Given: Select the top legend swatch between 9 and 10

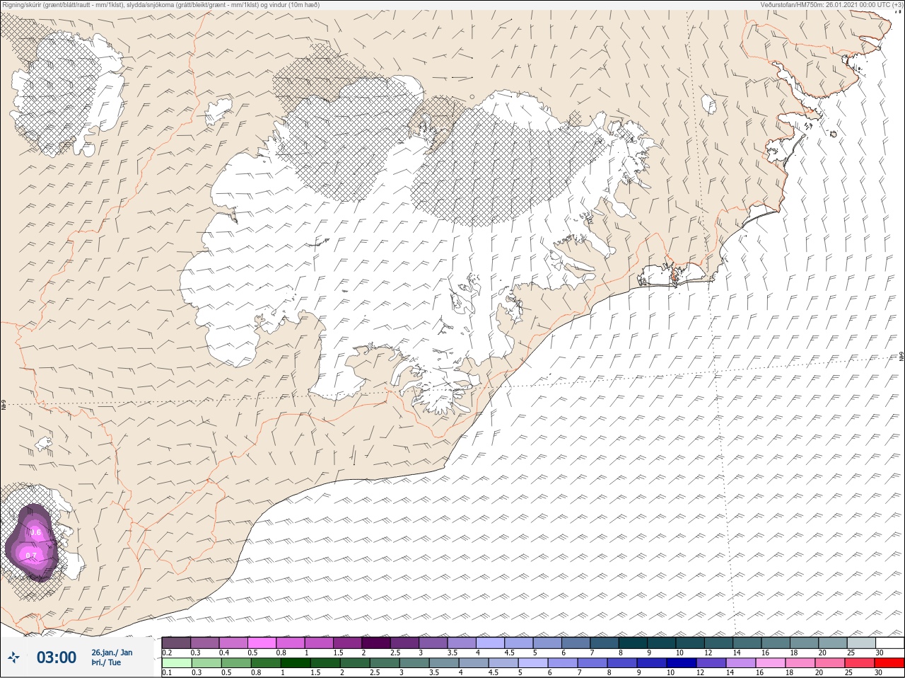Looking at the screenshot, I should (662, 643).
